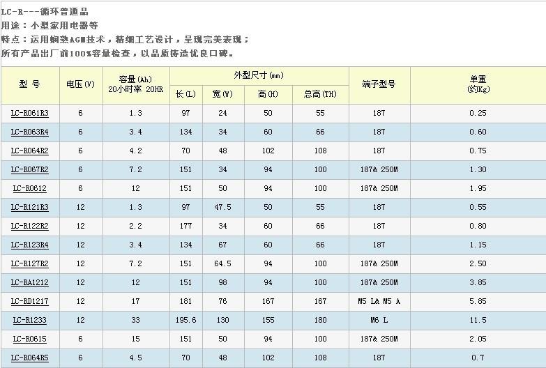Click width 130 in LC-R1233 row

point(222,320)
